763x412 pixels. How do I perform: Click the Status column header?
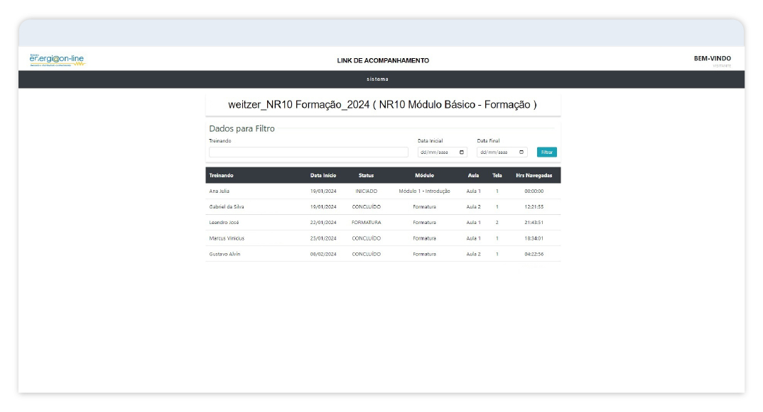[366, 175]
